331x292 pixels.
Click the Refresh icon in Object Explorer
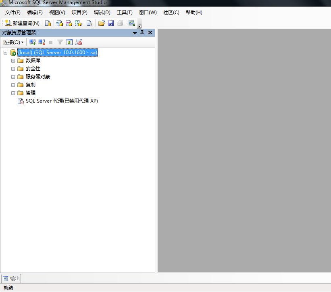pos(69,42)
